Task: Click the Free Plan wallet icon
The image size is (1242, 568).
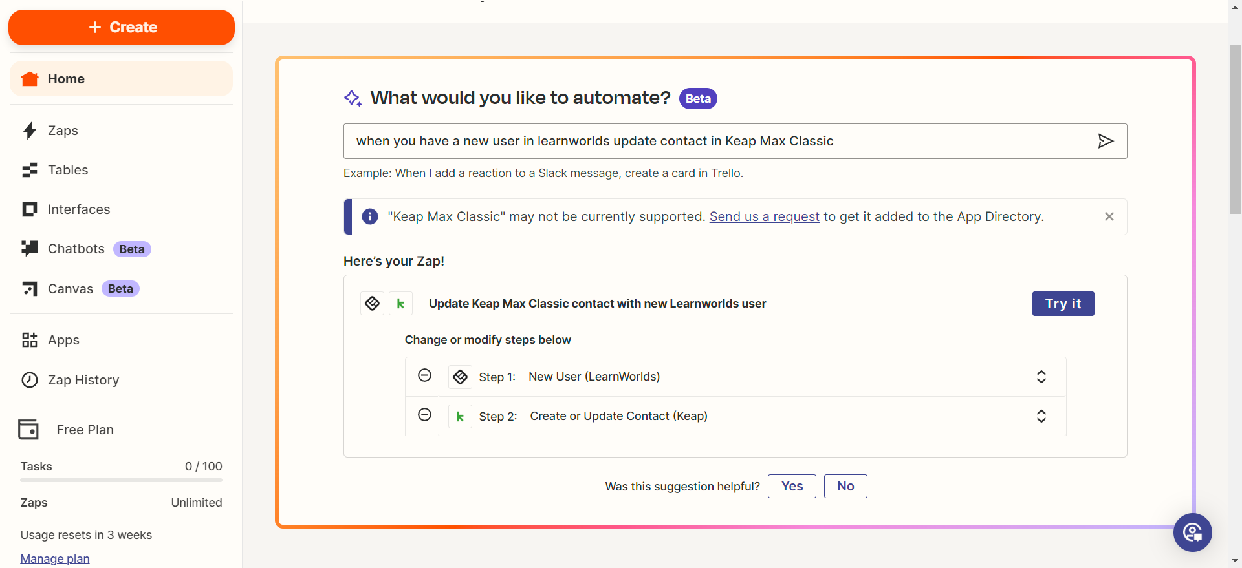Action: [x=28, y=430]
